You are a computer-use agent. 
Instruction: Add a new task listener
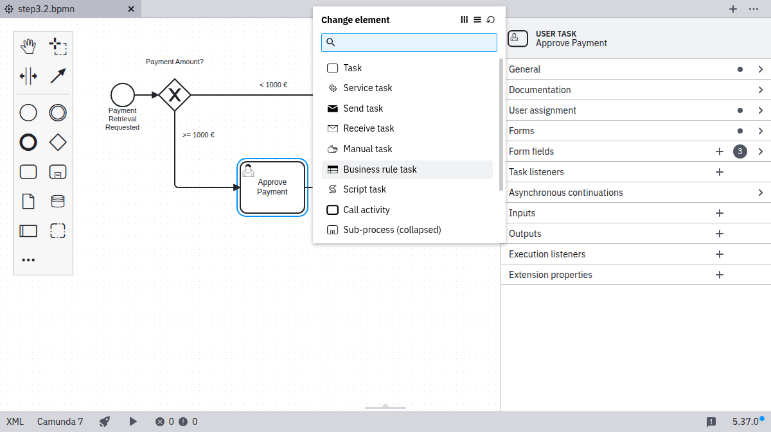(720, 172)
